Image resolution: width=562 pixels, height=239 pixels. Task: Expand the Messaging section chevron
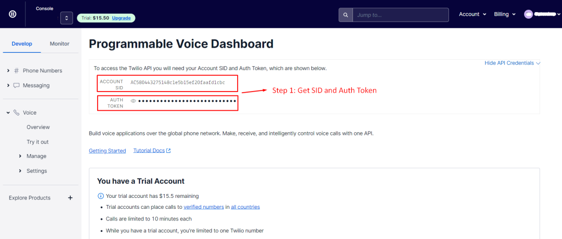[8, 85]
